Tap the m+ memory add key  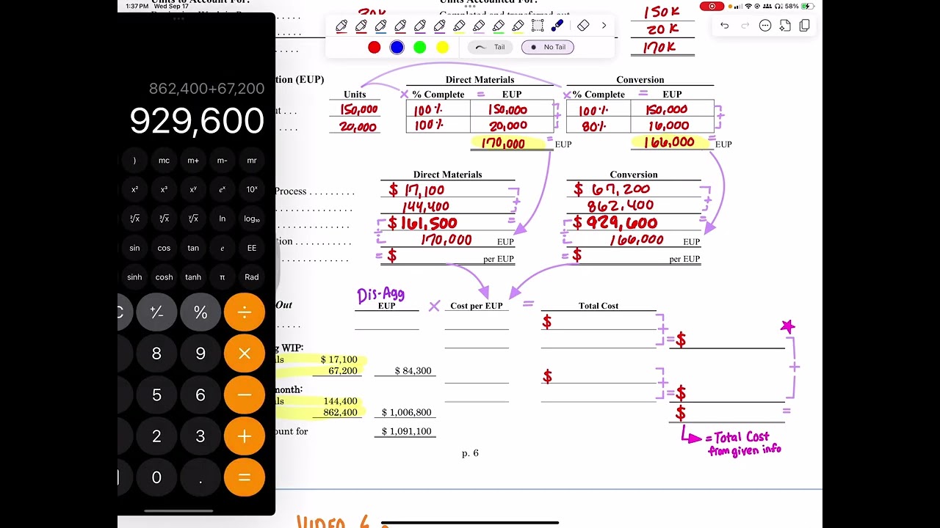[x=193, y=161]
